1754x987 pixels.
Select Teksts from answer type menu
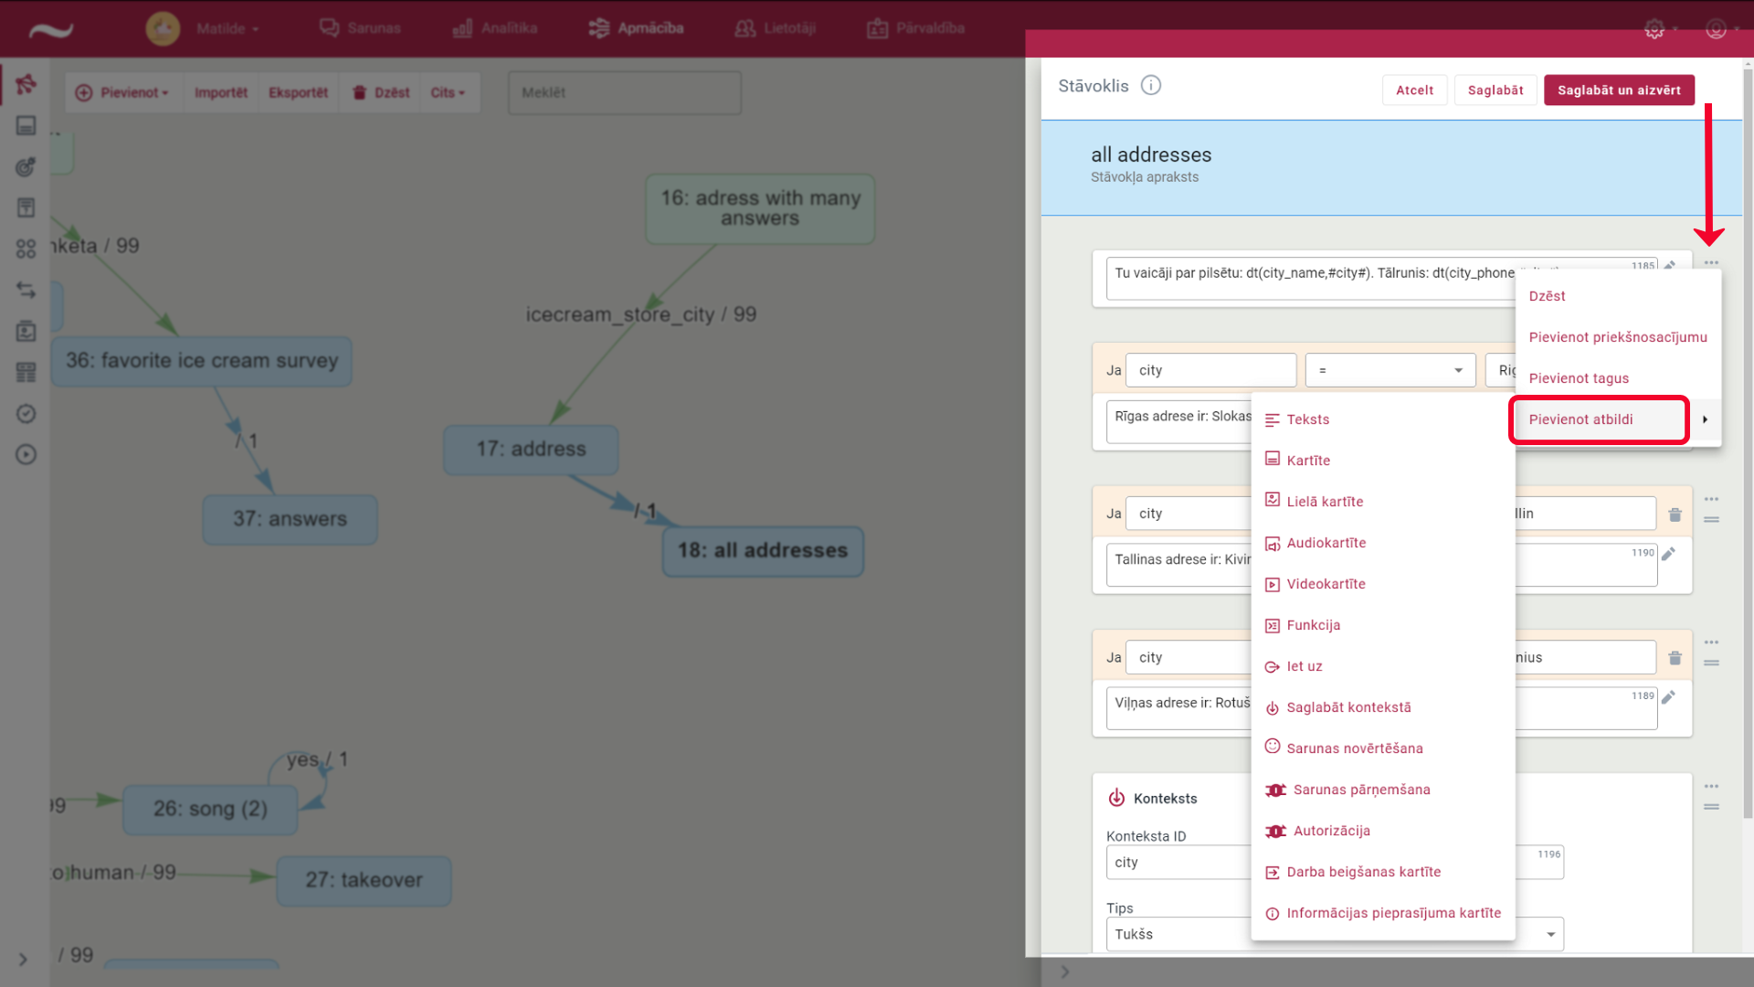click(x=1307, y=419)
